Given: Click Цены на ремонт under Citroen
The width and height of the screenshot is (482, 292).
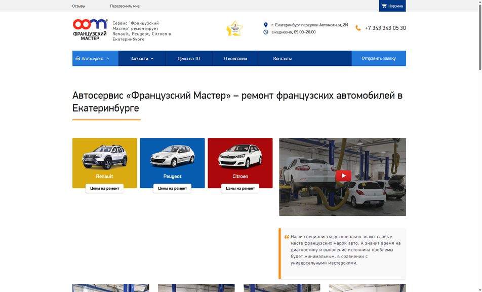Looking at the screenshot, I should pyautogui.click(x=240, y=188).
